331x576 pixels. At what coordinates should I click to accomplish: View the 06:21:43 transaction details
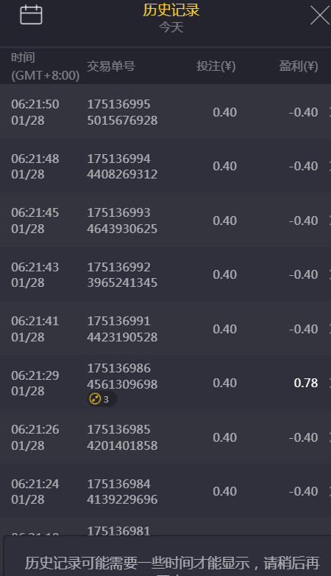[x=165, y=274]
